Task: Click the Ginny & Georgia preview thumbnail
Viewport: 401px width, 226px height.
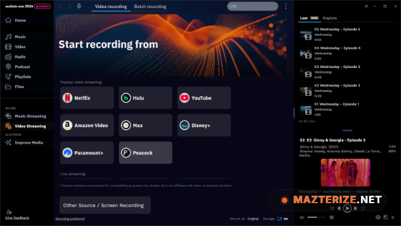Action: coord(345,172)
